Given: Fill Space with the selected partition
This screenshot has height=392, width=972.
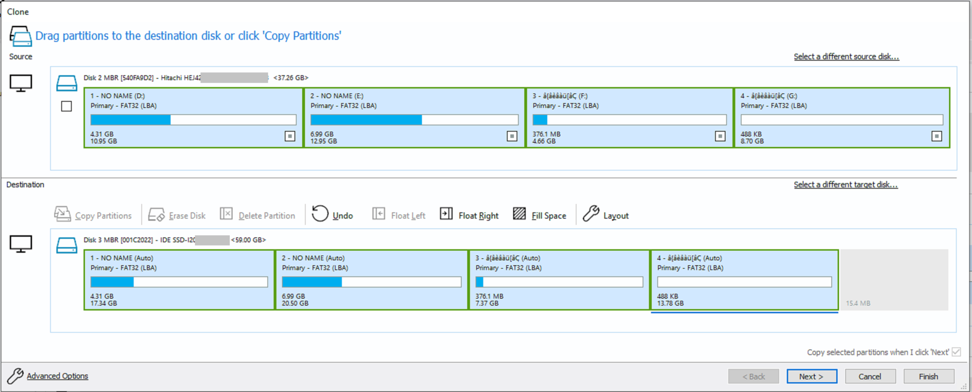Looking at the screenshot, I should (520, 214).
